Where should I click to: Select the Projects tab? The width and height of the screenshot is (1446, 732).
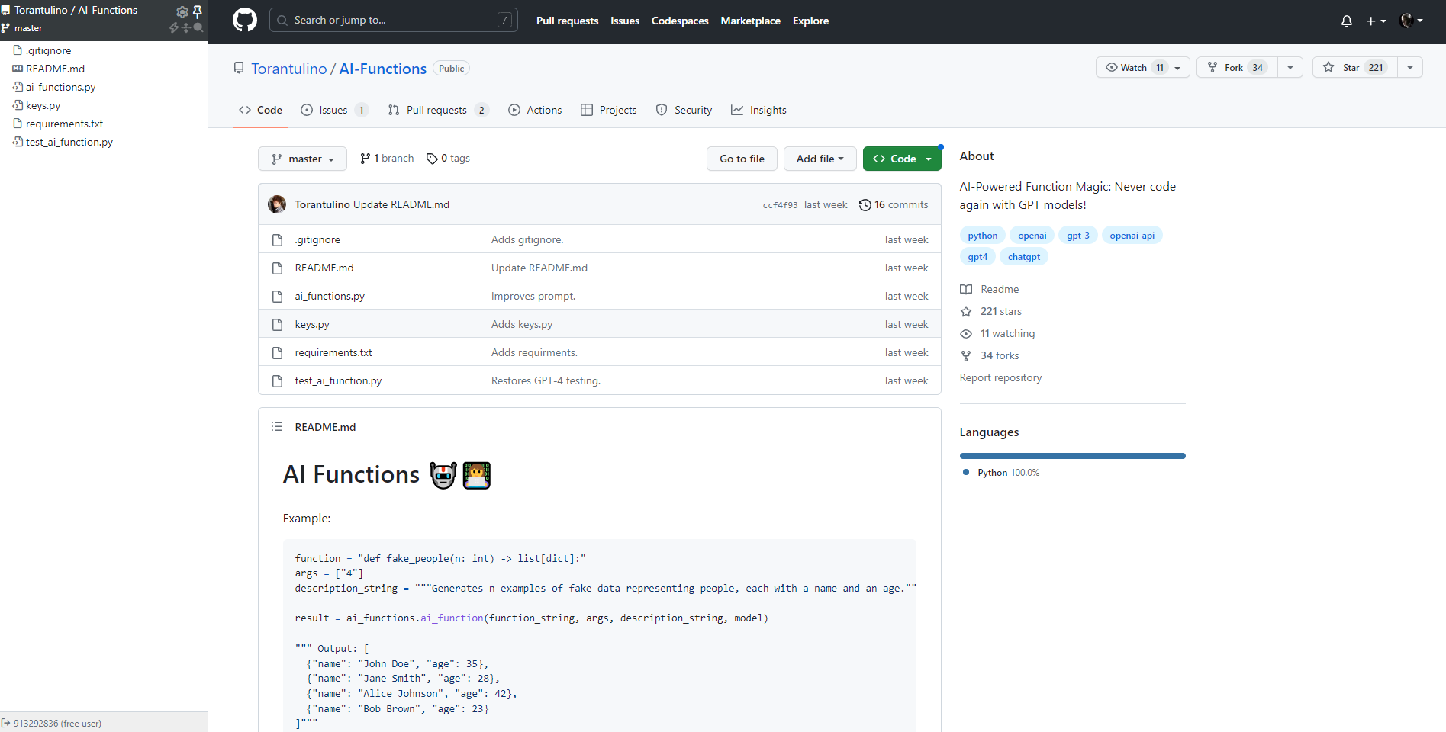point(608,110)
